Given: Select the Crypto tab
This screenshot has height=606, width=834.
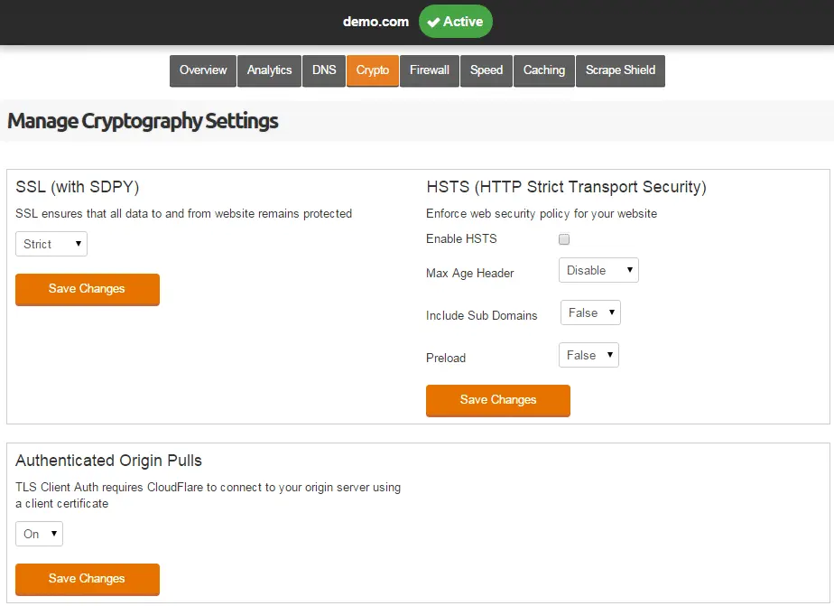Looking at the screenshot, I should [x=372, y=70].
